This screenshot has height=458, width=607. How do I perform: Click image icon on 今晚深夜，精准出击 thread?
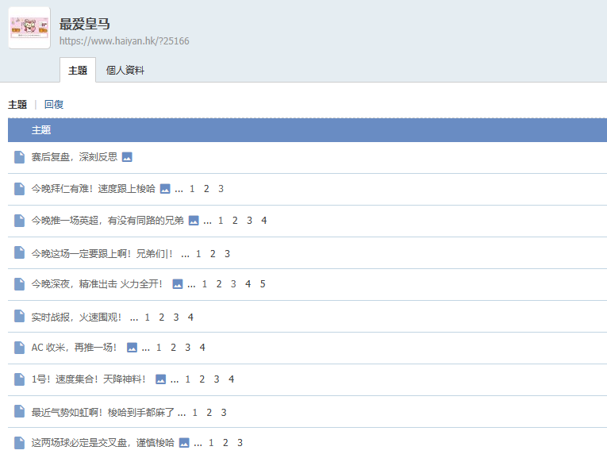[178, 284]
